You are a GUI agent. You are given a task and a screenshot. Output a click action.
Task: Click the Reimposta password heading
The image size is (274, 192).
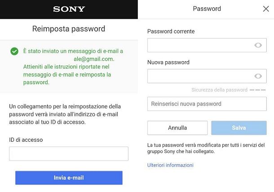click(x=69, y=29)
